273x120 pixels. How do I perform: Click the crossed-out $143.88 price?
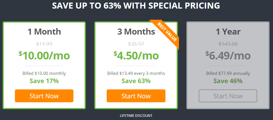[228, 44]
